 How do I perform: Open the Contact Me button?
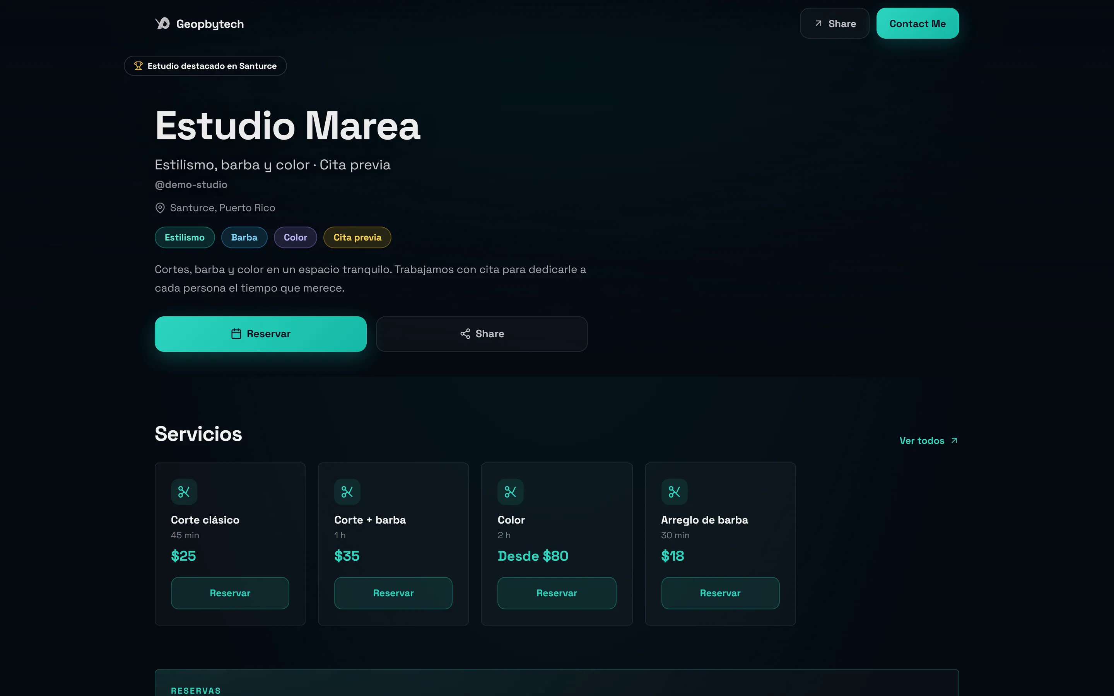[x=918, y=24]
